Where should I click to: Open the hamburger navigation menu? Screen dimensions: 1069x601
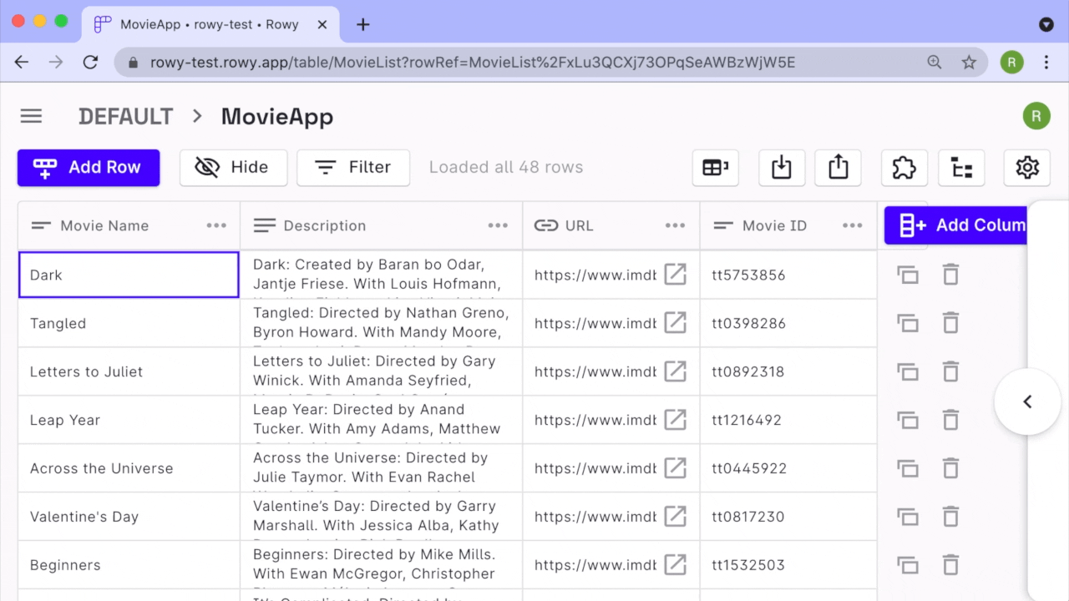click(31, 116)
